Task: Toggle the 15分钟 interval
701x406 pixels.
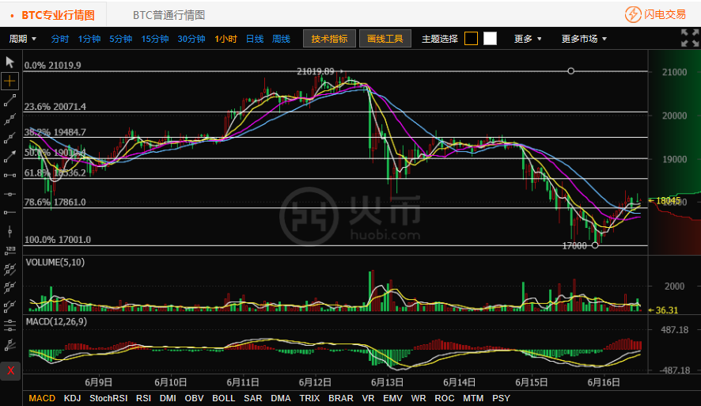Action: pos(155,39)
